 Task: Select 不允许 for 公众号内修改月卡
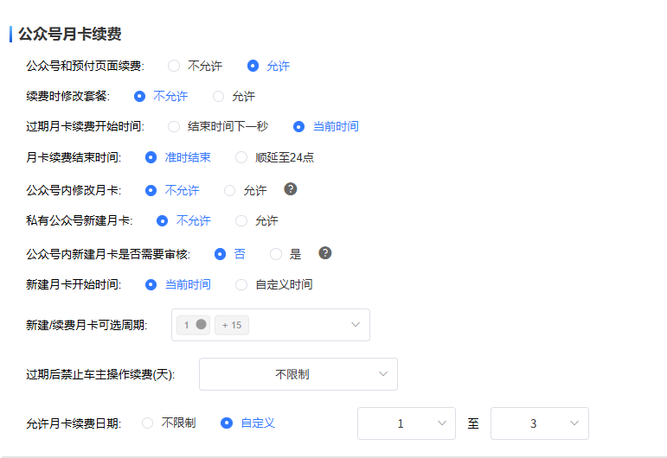pyautogui.click(x=151, y=190)
